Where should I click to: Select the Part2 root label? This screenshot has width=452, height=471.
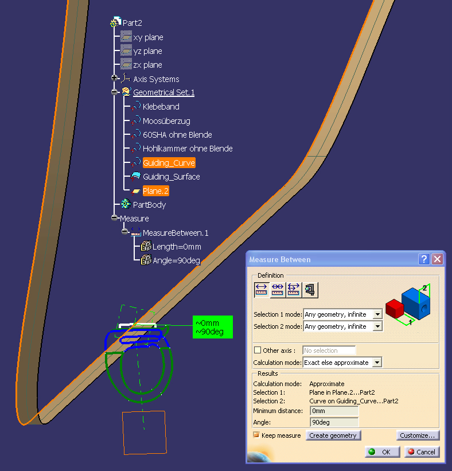coord(133,23)
